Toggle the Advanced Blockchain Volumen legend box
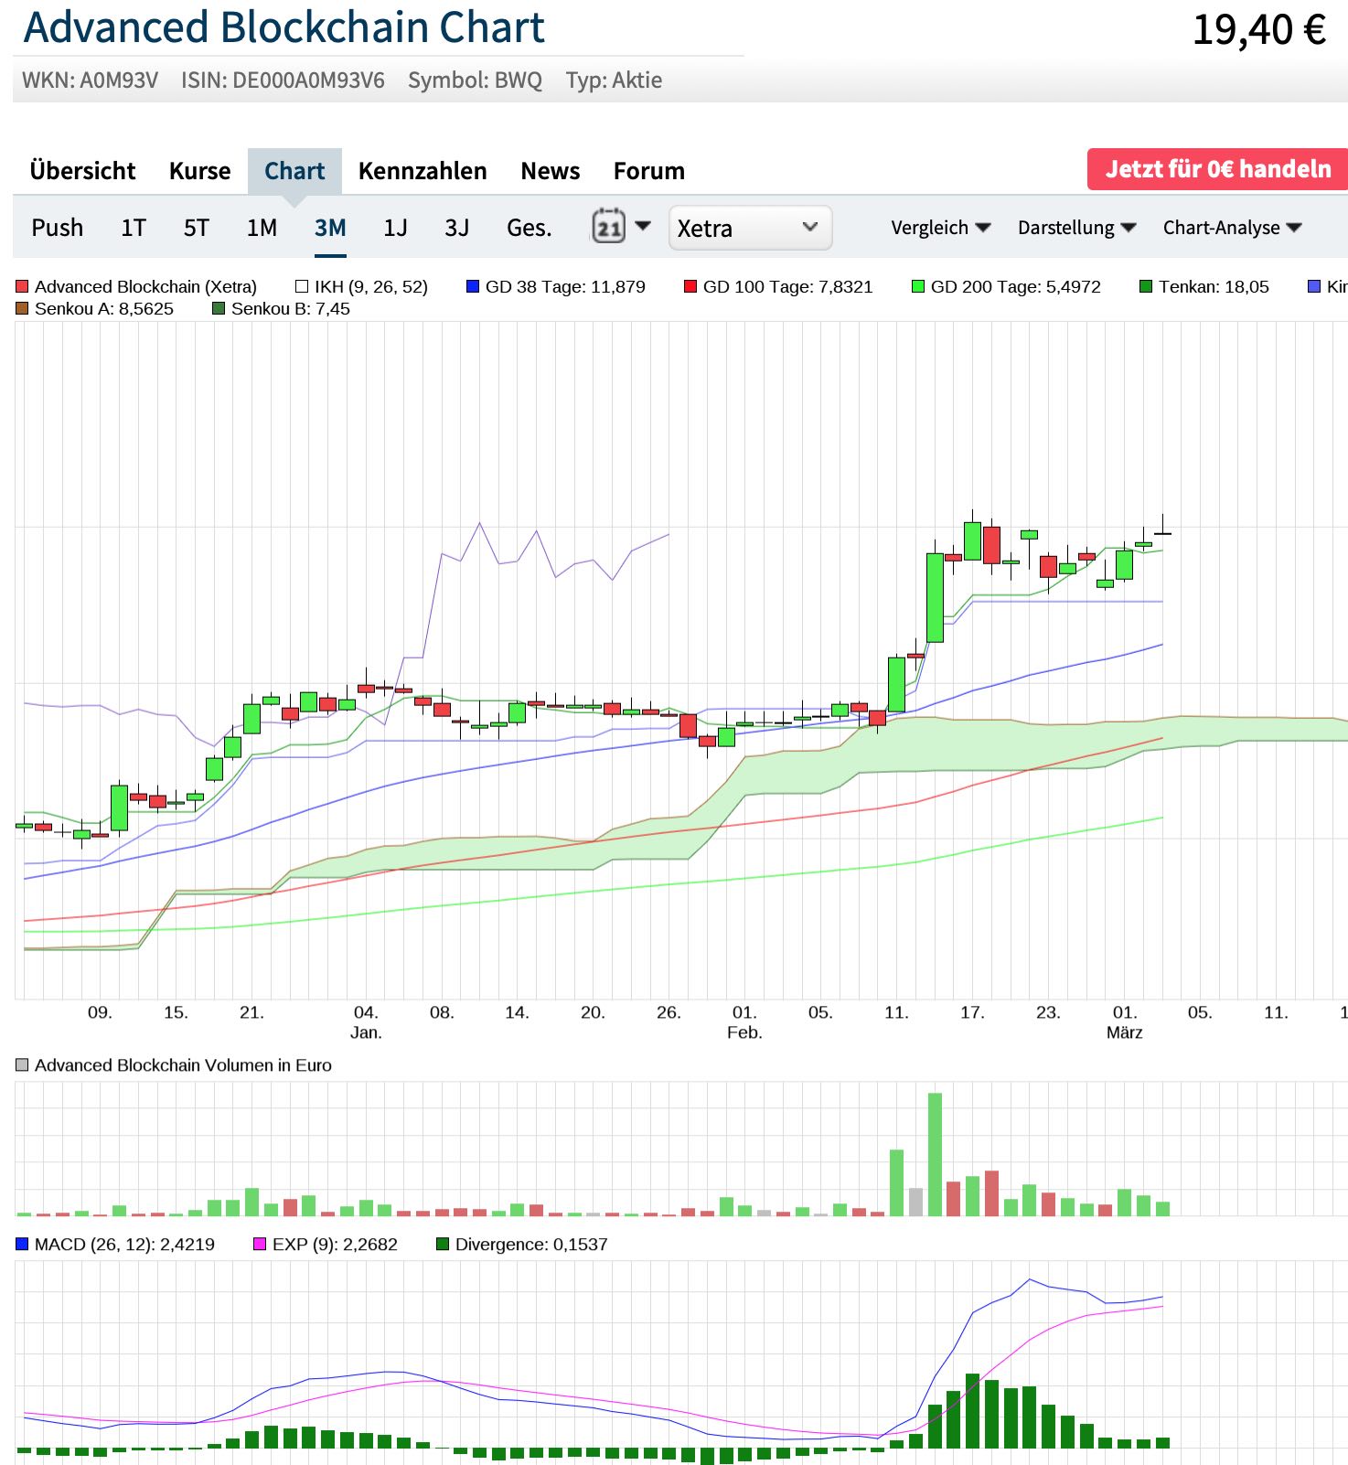 pos(23,1065)
